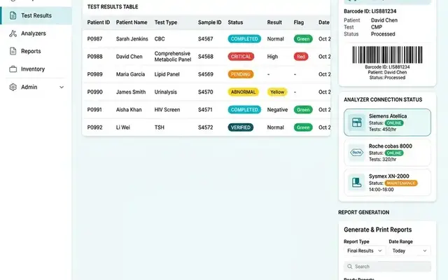Select the Siemens Atellica analyzer card
This screenshot has width=448, height=280.
point(387,122)
